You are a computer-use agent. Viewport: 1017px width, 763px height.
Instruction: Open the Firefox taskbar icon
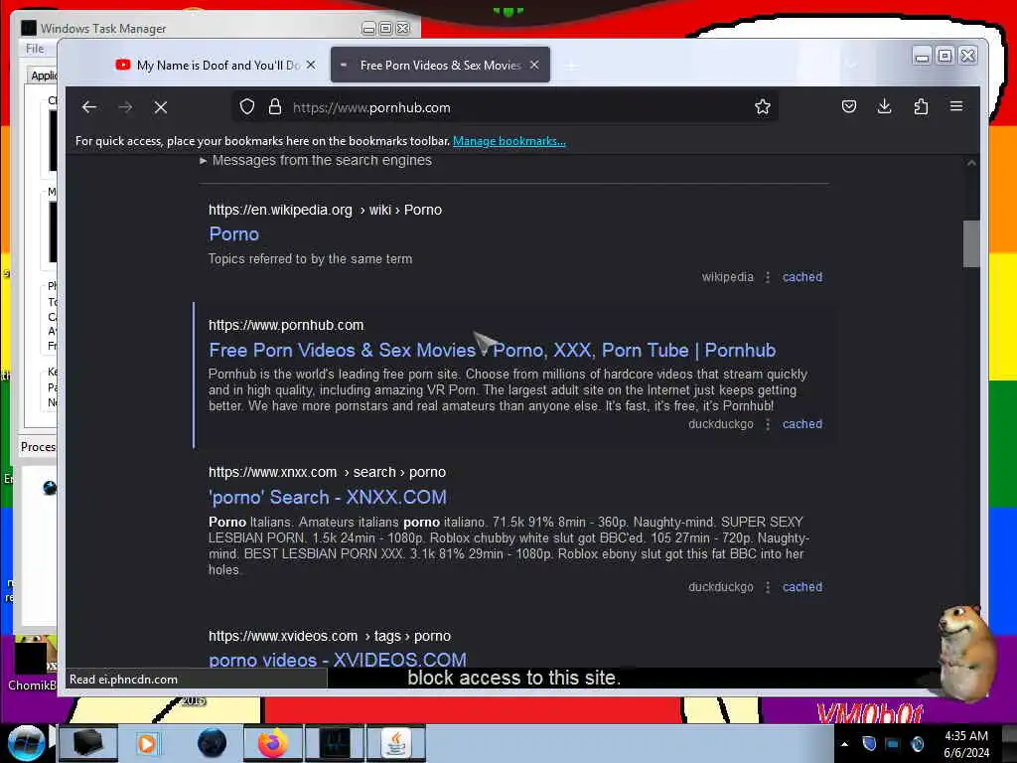[272, 743]
